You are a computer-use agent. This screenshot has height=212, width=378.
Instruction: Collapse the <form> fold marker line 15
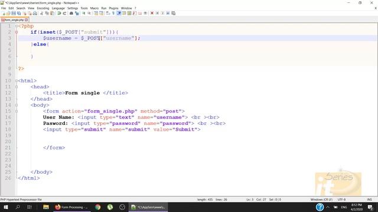[x=17, y=111]
